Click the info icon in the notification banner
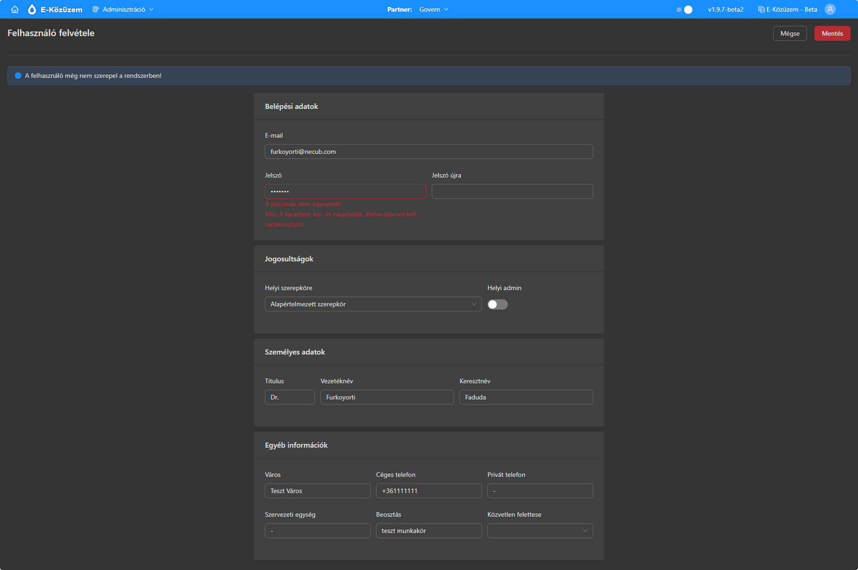The image size is (858, 570). tap(18, 76)
